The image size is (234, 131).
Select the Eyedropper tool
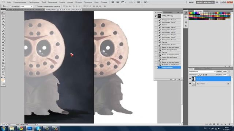[3, 28]
